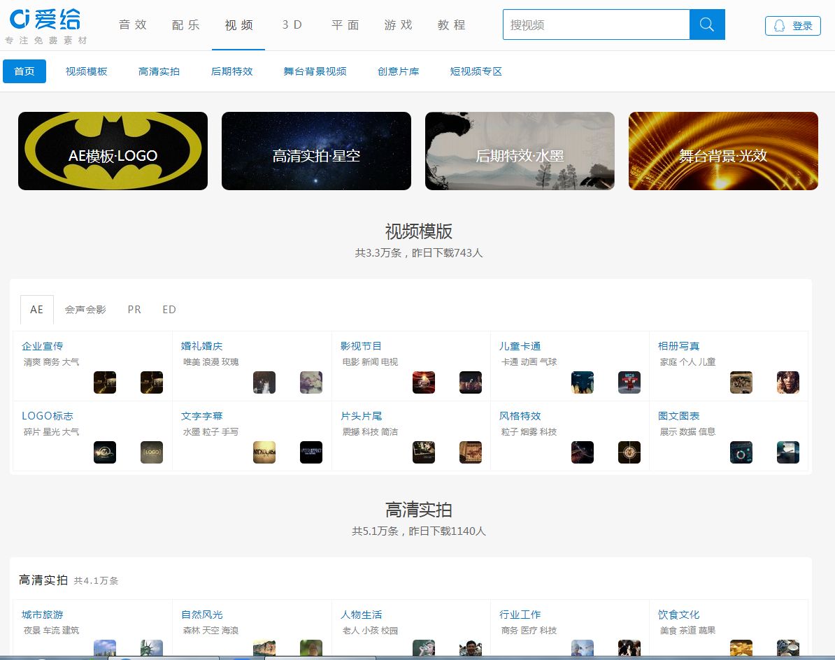This screenshot has height=660, width=835.
Task: Open the 短视频专区 navigation link
Action: pos(476,71)
